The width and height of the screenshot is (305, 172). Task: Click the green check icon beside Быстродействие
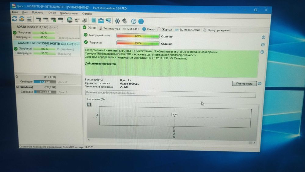[x=86, y=35]
